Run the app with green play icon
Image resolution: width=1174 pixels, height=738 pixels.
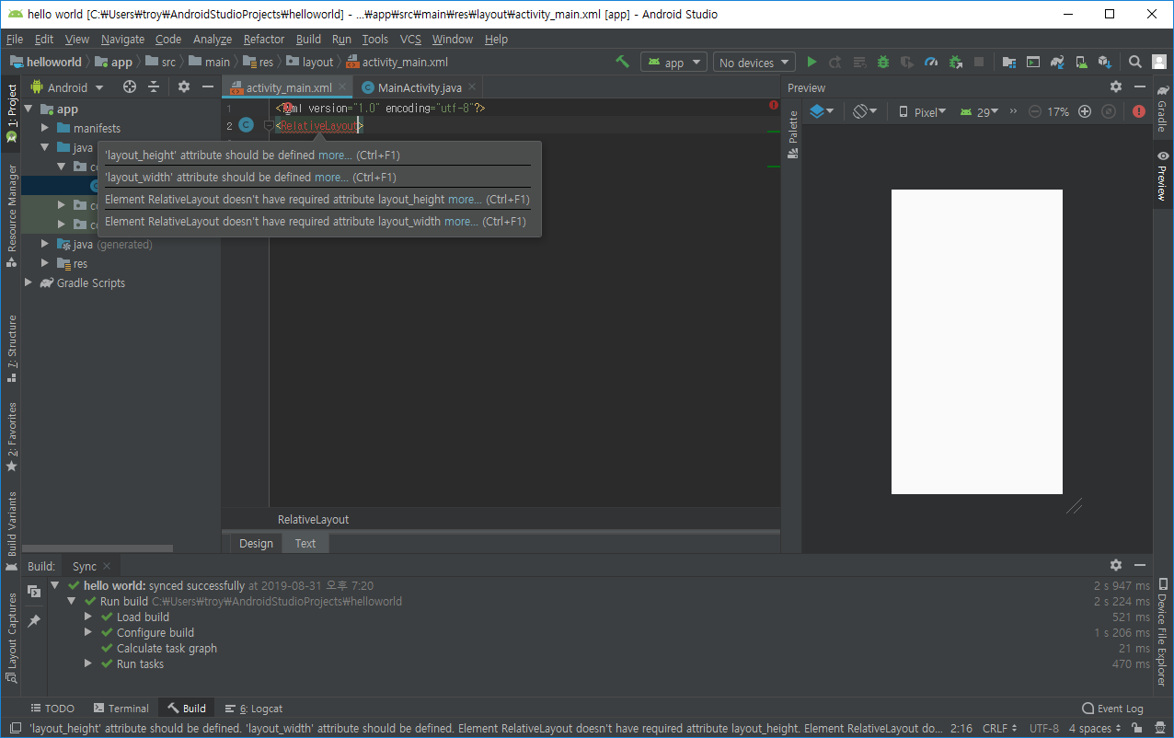click(x=811, y=62)
